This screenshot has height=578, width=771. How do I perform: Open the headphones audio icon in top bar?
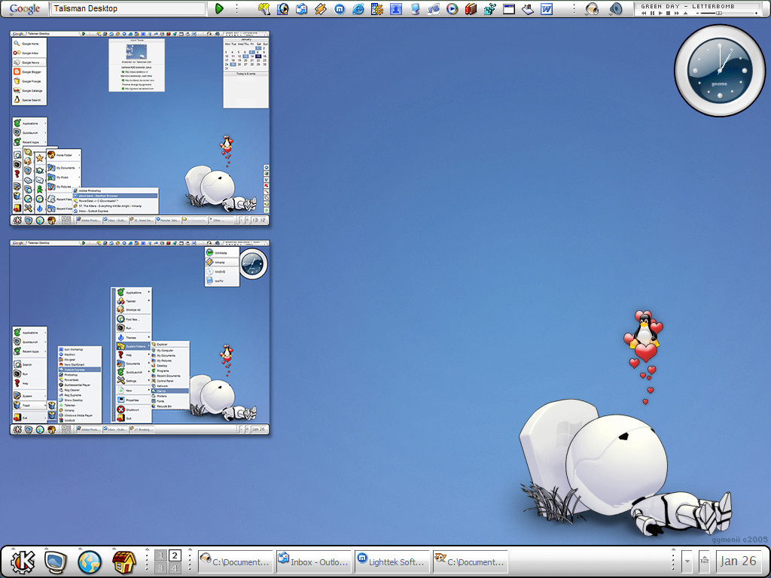click(593, 9)
